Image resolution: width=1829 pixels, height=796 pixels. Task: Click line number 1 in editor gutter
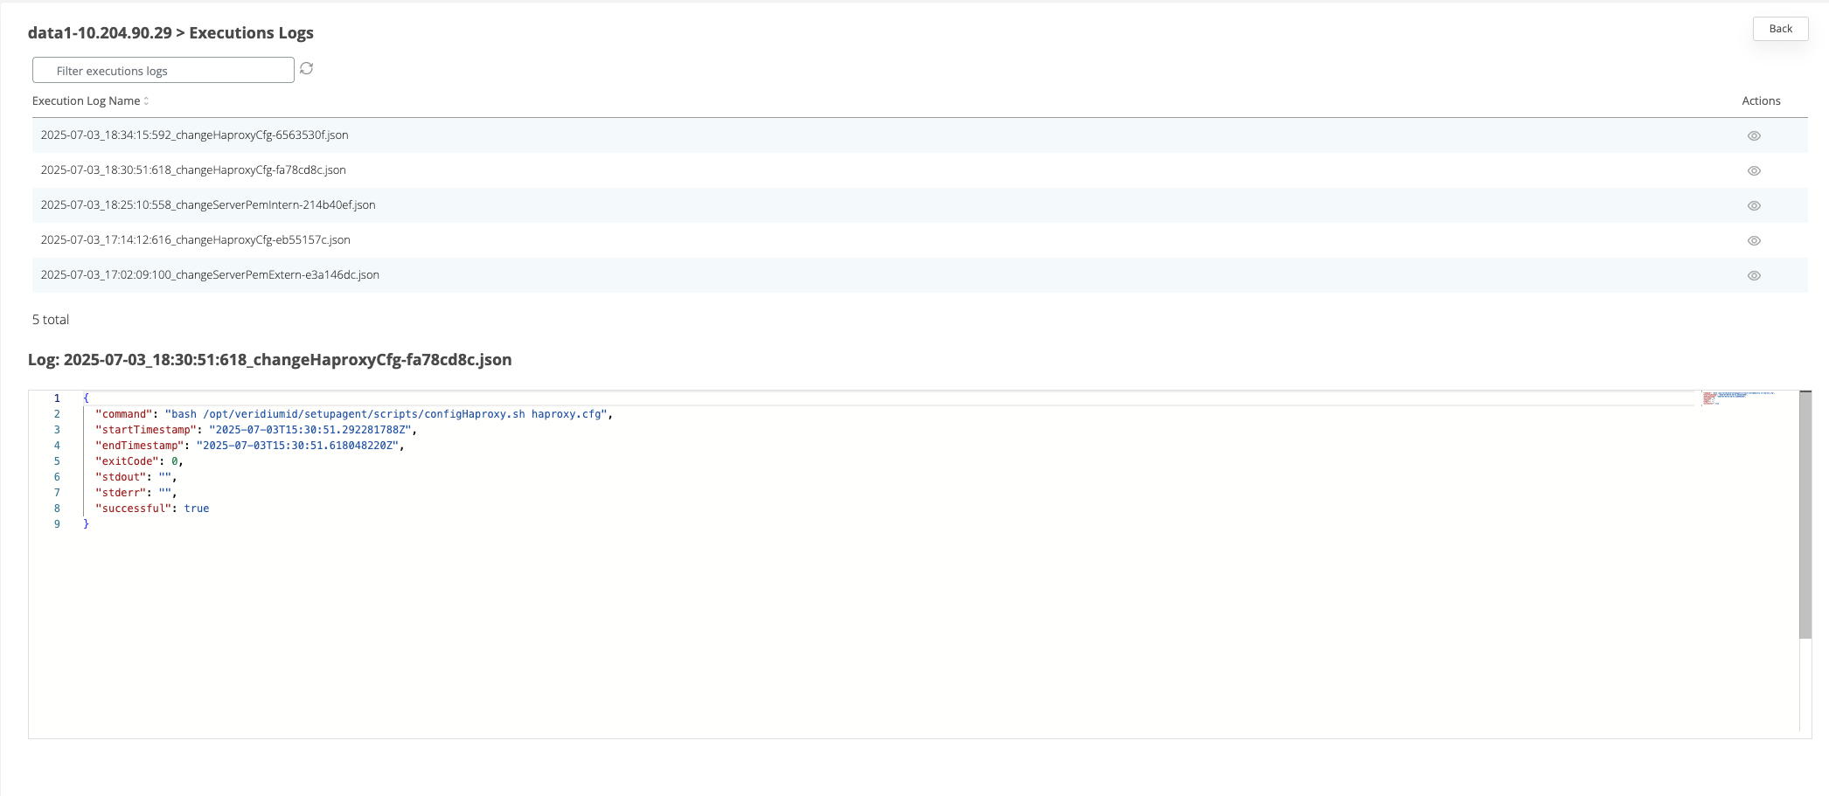pyautogui.click(x=57, y=398)
